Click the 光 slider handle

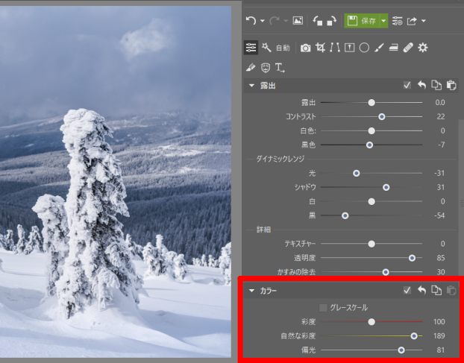pyautogui.click(x=357, y=173)
